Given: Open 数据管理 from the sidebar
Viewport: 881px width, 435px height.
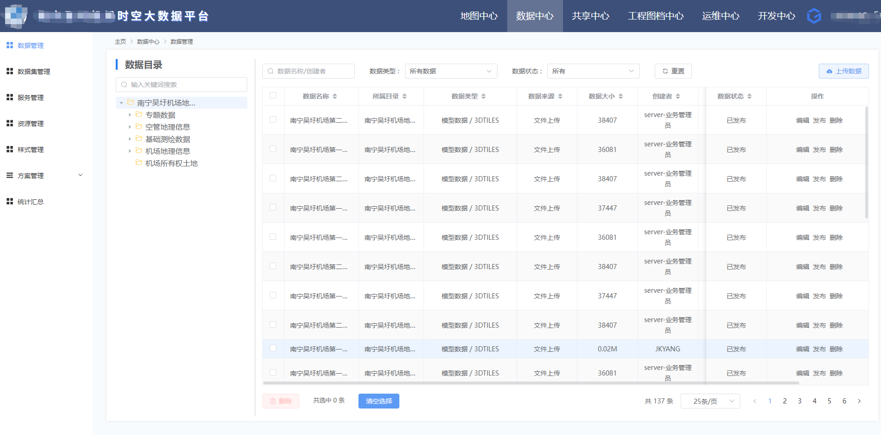Looking at the screenshot, I should tap(30, 45).
